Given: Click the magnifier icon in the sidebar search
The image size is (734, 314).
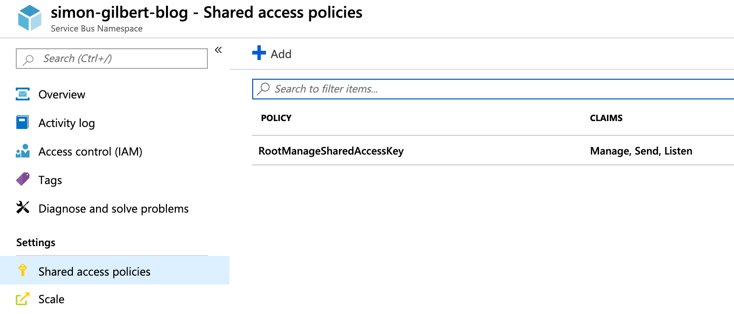Looking at the screenshot, I should click(x=29, y=59).
